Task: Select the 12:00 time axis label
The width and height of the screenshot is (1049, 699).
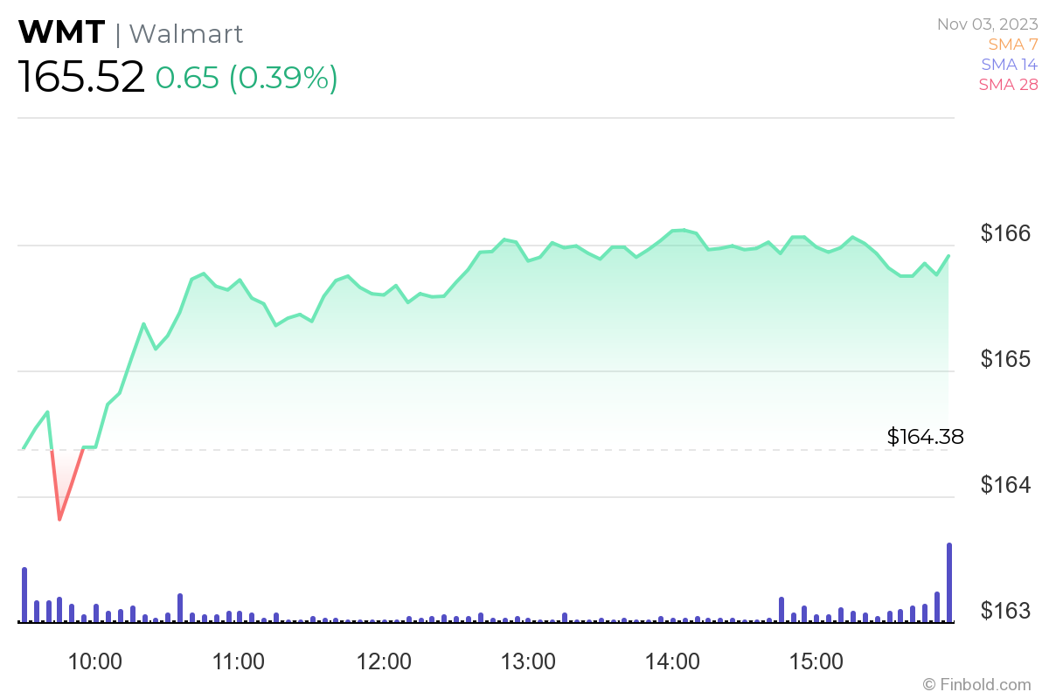Action: 385,661
